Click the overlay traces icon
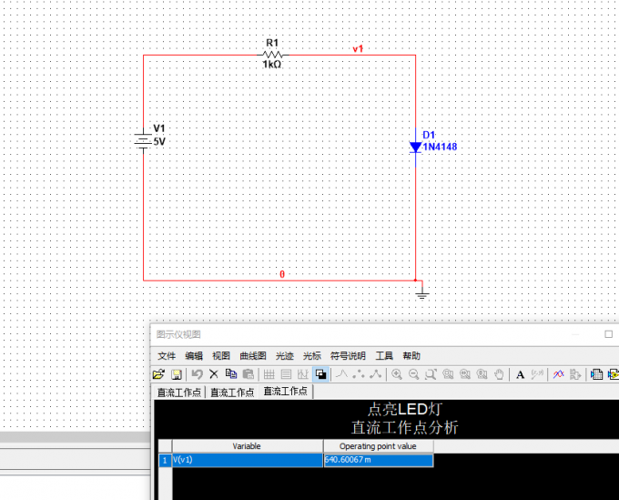 pyautogui.click(x=558, y=374)
